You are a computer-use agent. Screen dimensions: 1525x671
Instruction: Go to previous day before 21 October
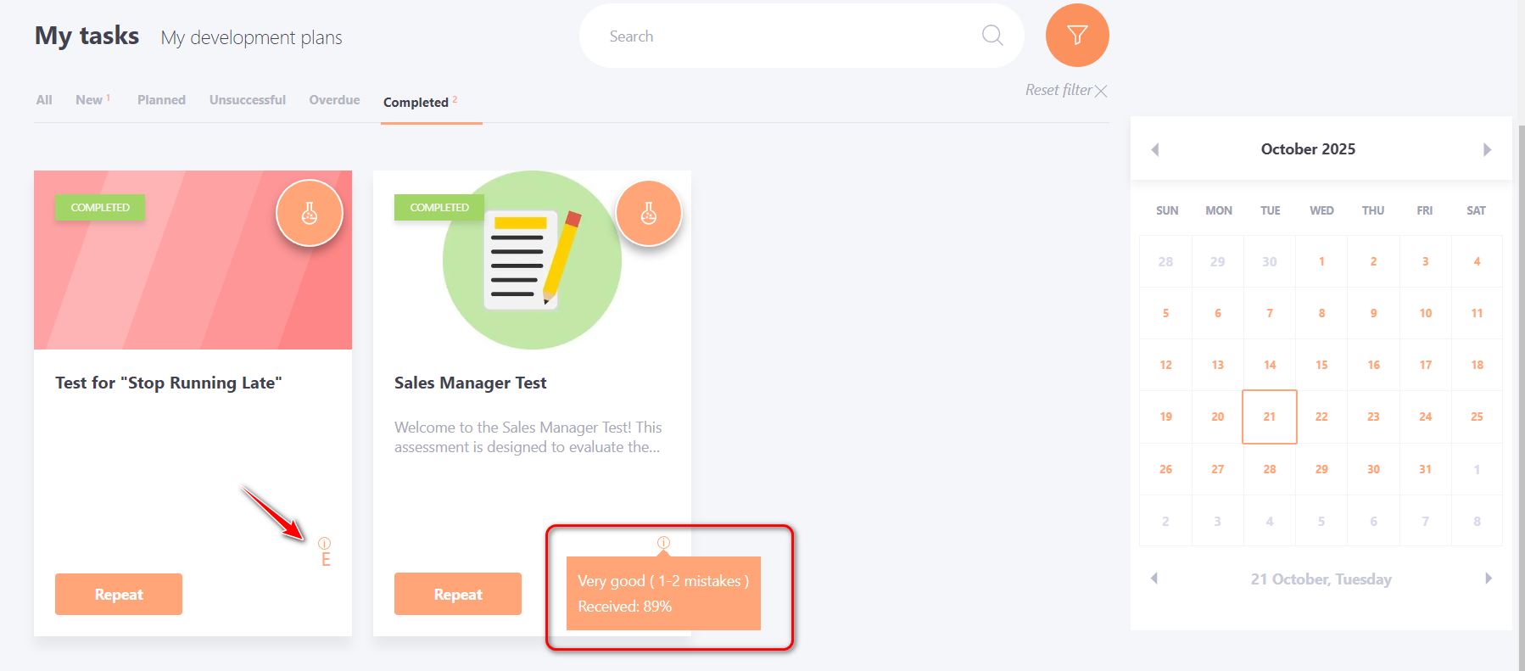1154,579
